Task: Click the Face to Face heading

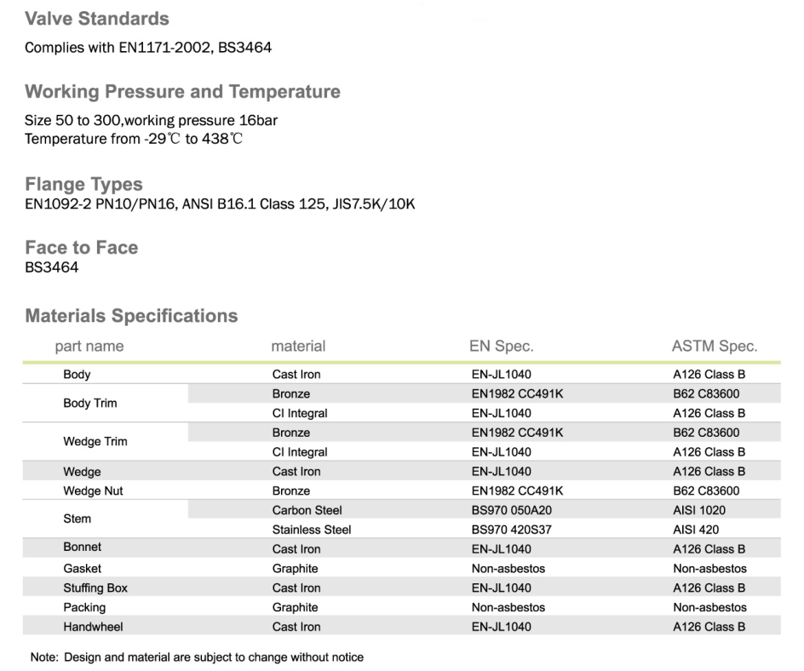Action: 81,248
